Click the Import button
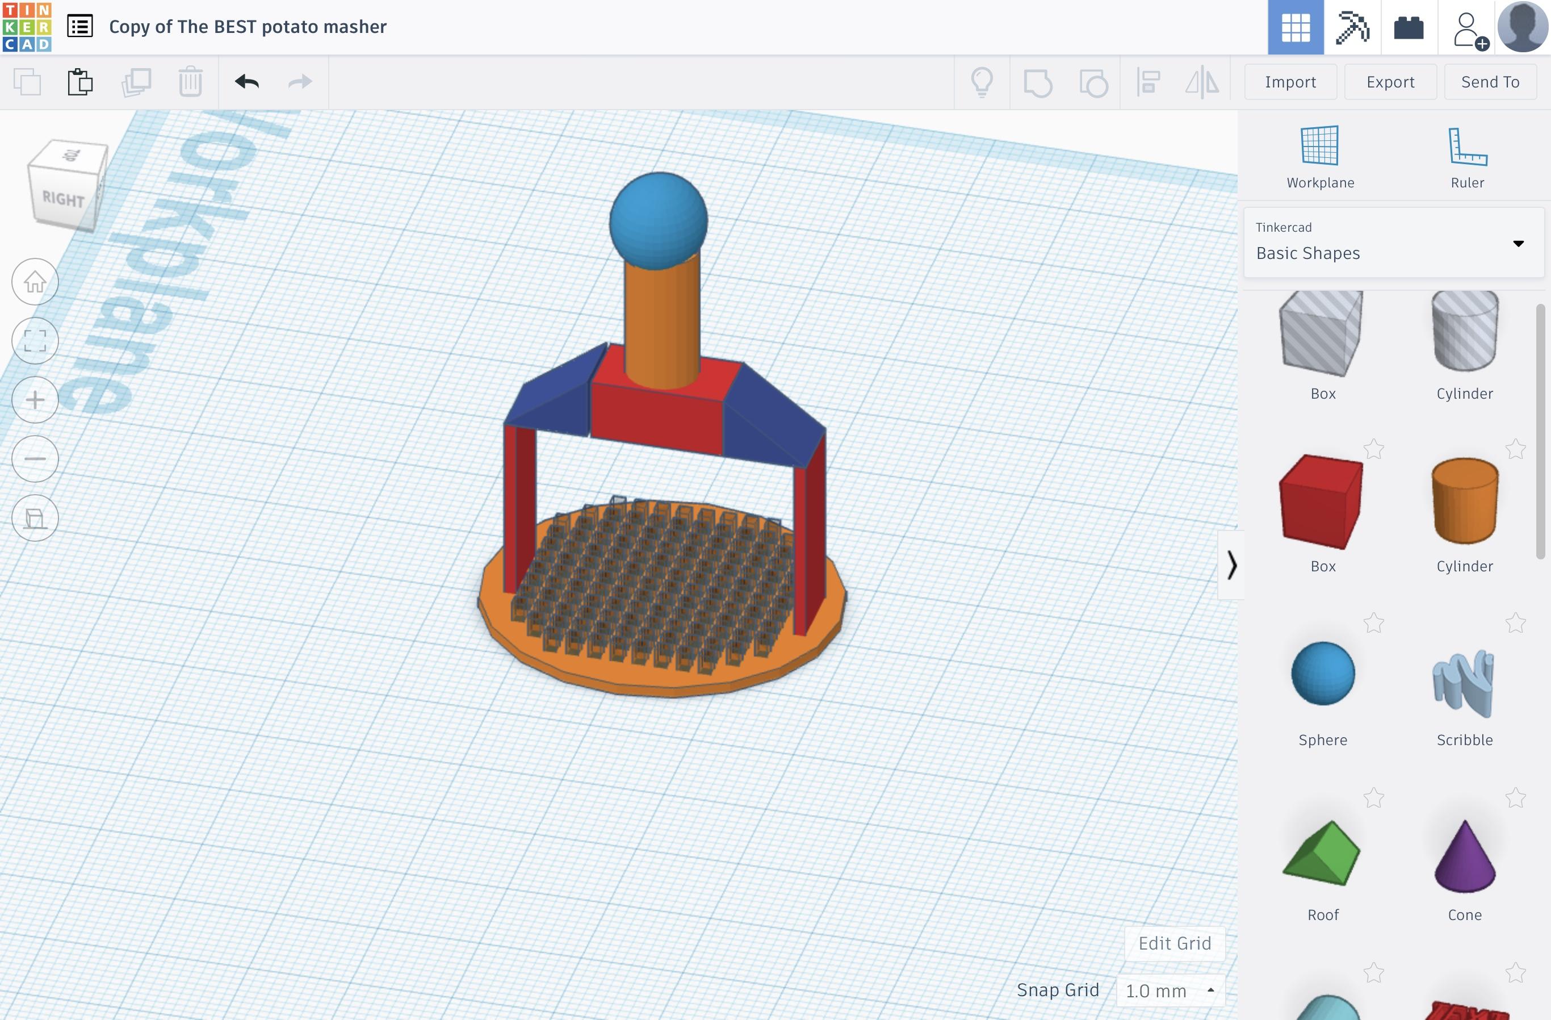Viewport: 1551px width, 1020px height. pyautogui.click(x=1290, y=82)
